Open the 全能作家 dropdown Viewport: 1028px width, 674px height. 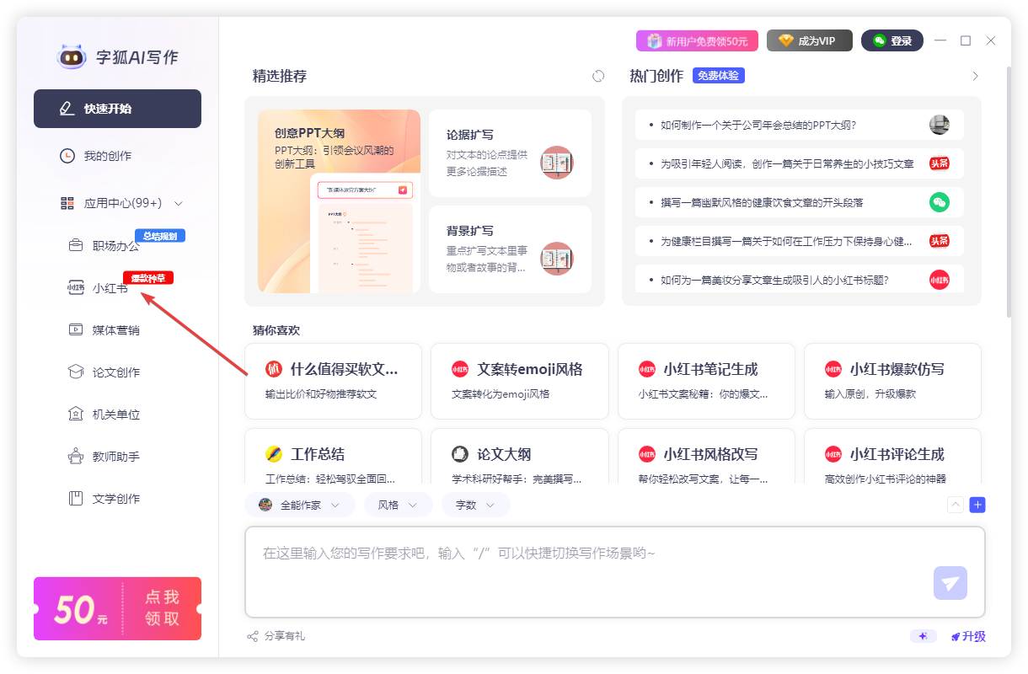click(x=300, y=505)
